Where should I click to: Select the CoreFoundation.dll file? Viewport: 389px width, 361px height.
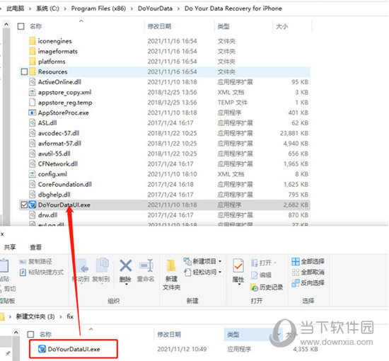click(165, 184)
